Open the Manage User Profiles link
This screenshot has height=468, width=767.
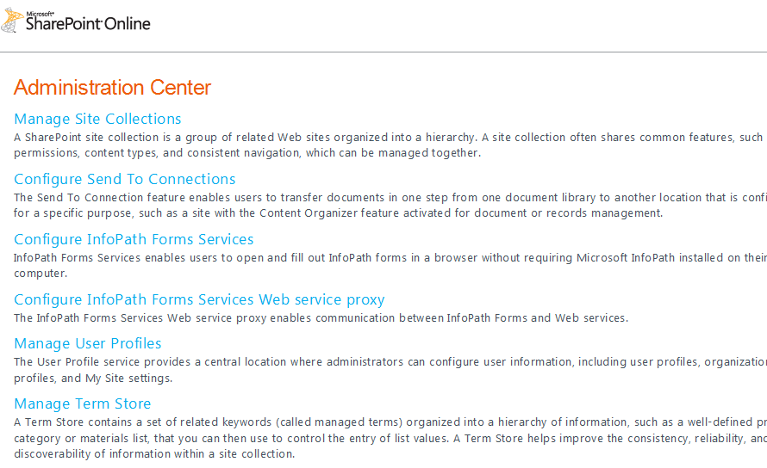[x=88, y=343]
